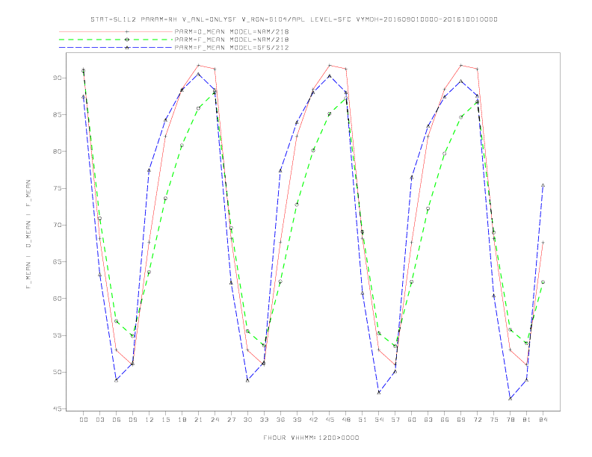Click the blue dashed line sample in legend
The image size is (592, 457).
[116, 48]
